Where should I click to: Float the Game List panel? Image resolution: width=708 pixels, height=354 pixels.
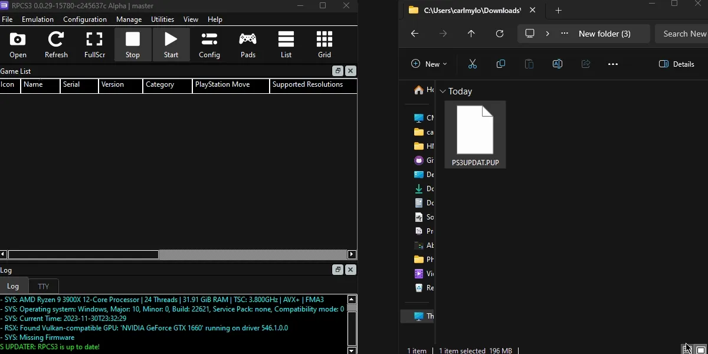point(337,71)
